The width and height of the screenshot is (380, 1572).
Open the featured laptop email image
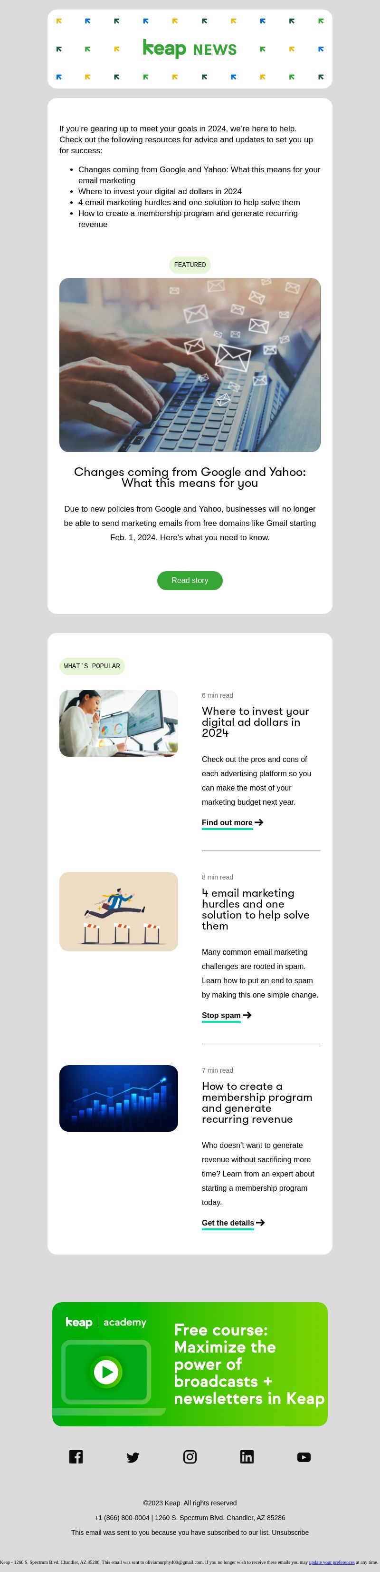pos(190,365)
